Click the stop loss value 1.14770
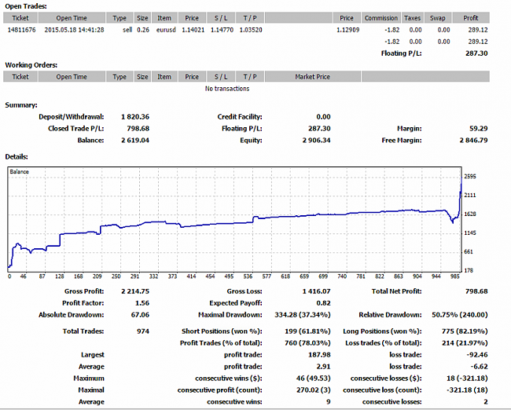The width and height of the screenshot is (511, 410). pos(222,30)
